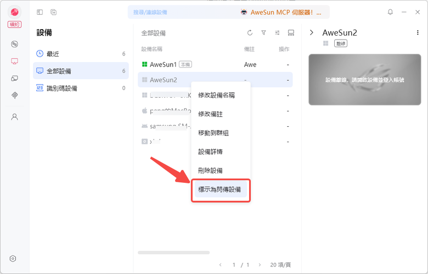
Task: Toggle the sidebar panel layout icon
Action: tap(40, 12)
